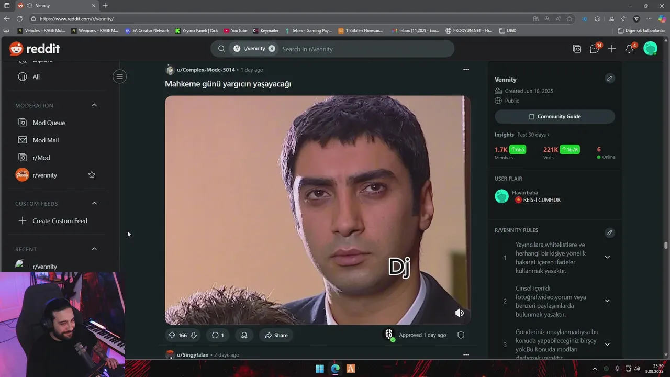
Task: Open options menu for Singyfalan post
Action: 466,354
